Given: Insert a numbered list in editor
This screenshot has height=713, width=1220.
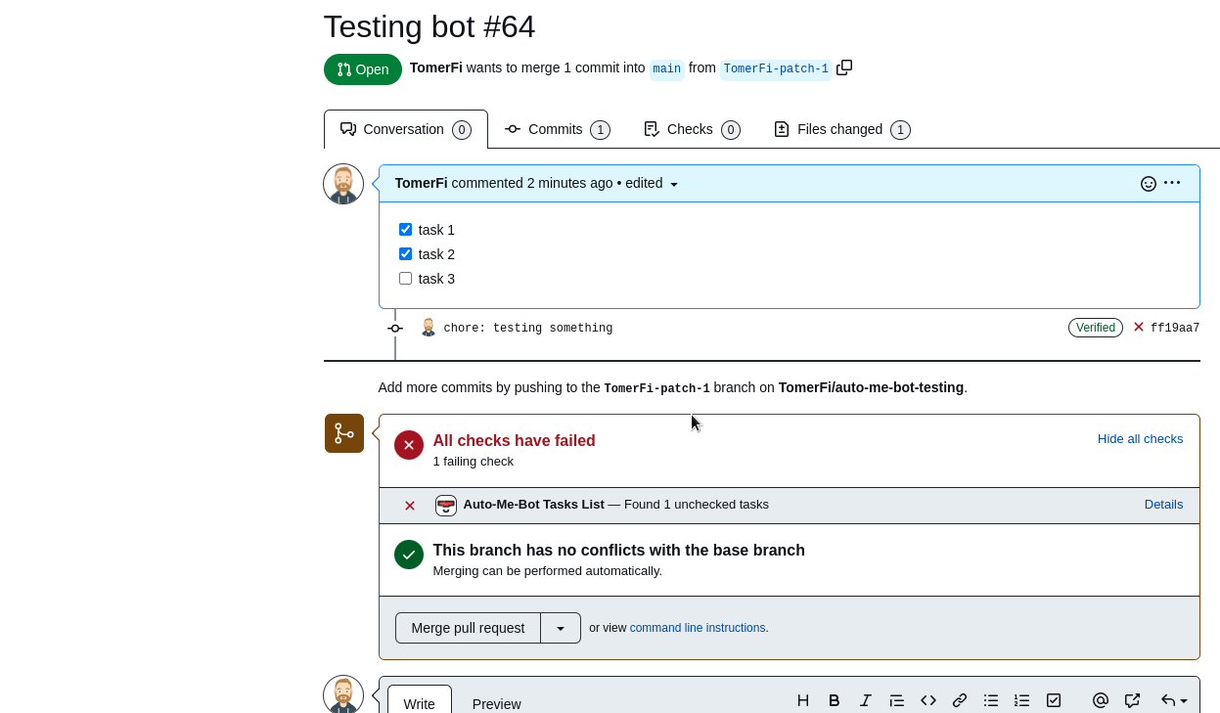Looking at the screenshot, I should pyautogui.click(x=1022, y=700).
